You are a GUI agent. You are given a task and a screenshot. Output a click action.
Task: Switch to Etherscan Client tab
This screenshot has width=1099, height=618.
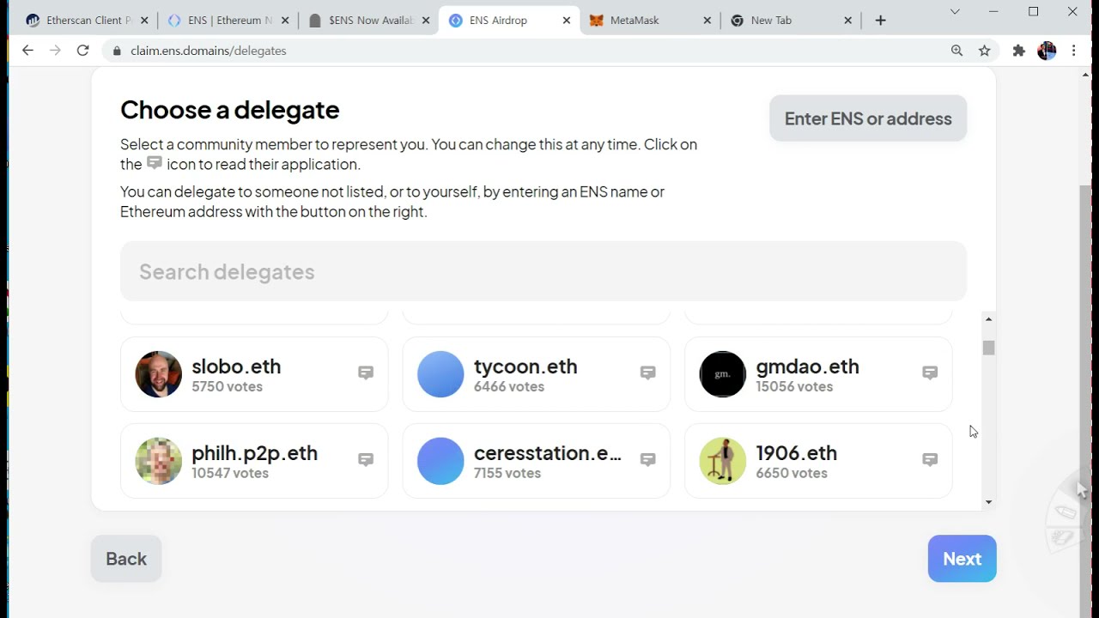click(86, 21)
